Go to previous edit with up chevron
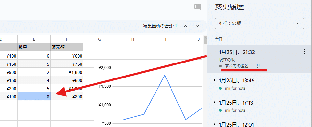 coord(186,26)
